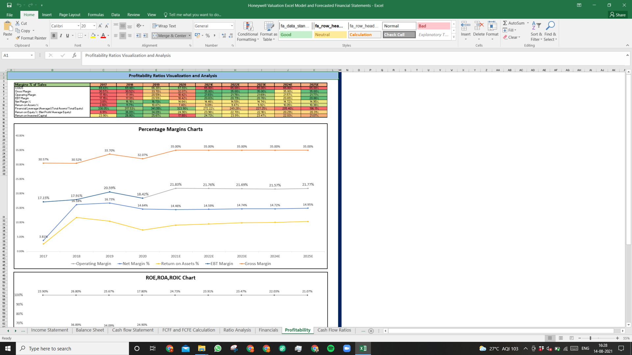Switch to the Insert ribbon tab
The width and height of the screenshot is (632, 355).
(47, 15)
